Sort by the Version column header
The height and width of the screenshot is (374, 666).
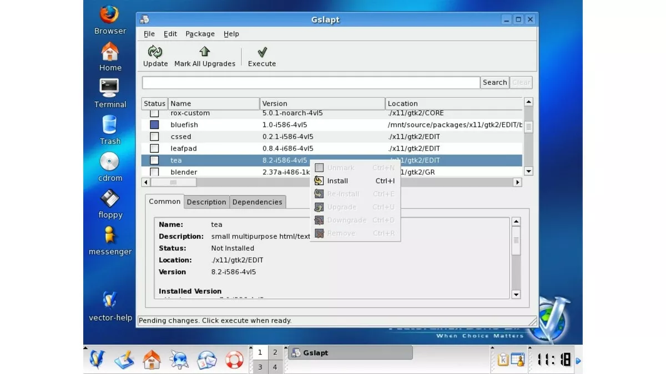(322, 104)
